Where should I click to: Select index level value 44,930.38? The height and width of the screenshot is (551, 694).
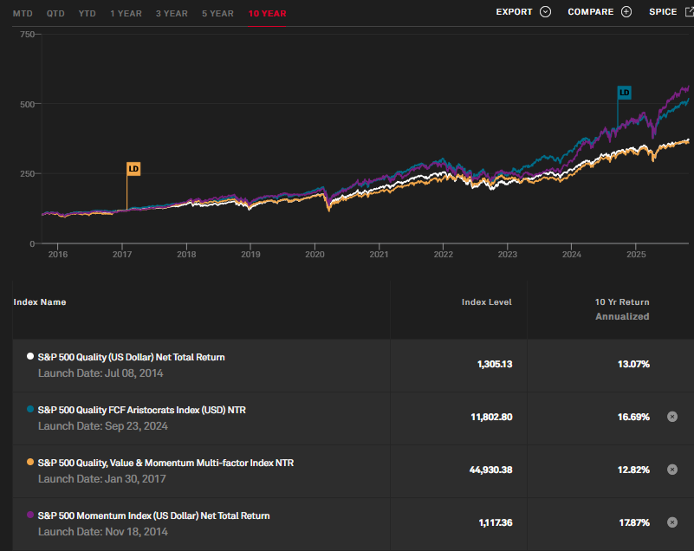pyautogui.click(x=491, y=470)
